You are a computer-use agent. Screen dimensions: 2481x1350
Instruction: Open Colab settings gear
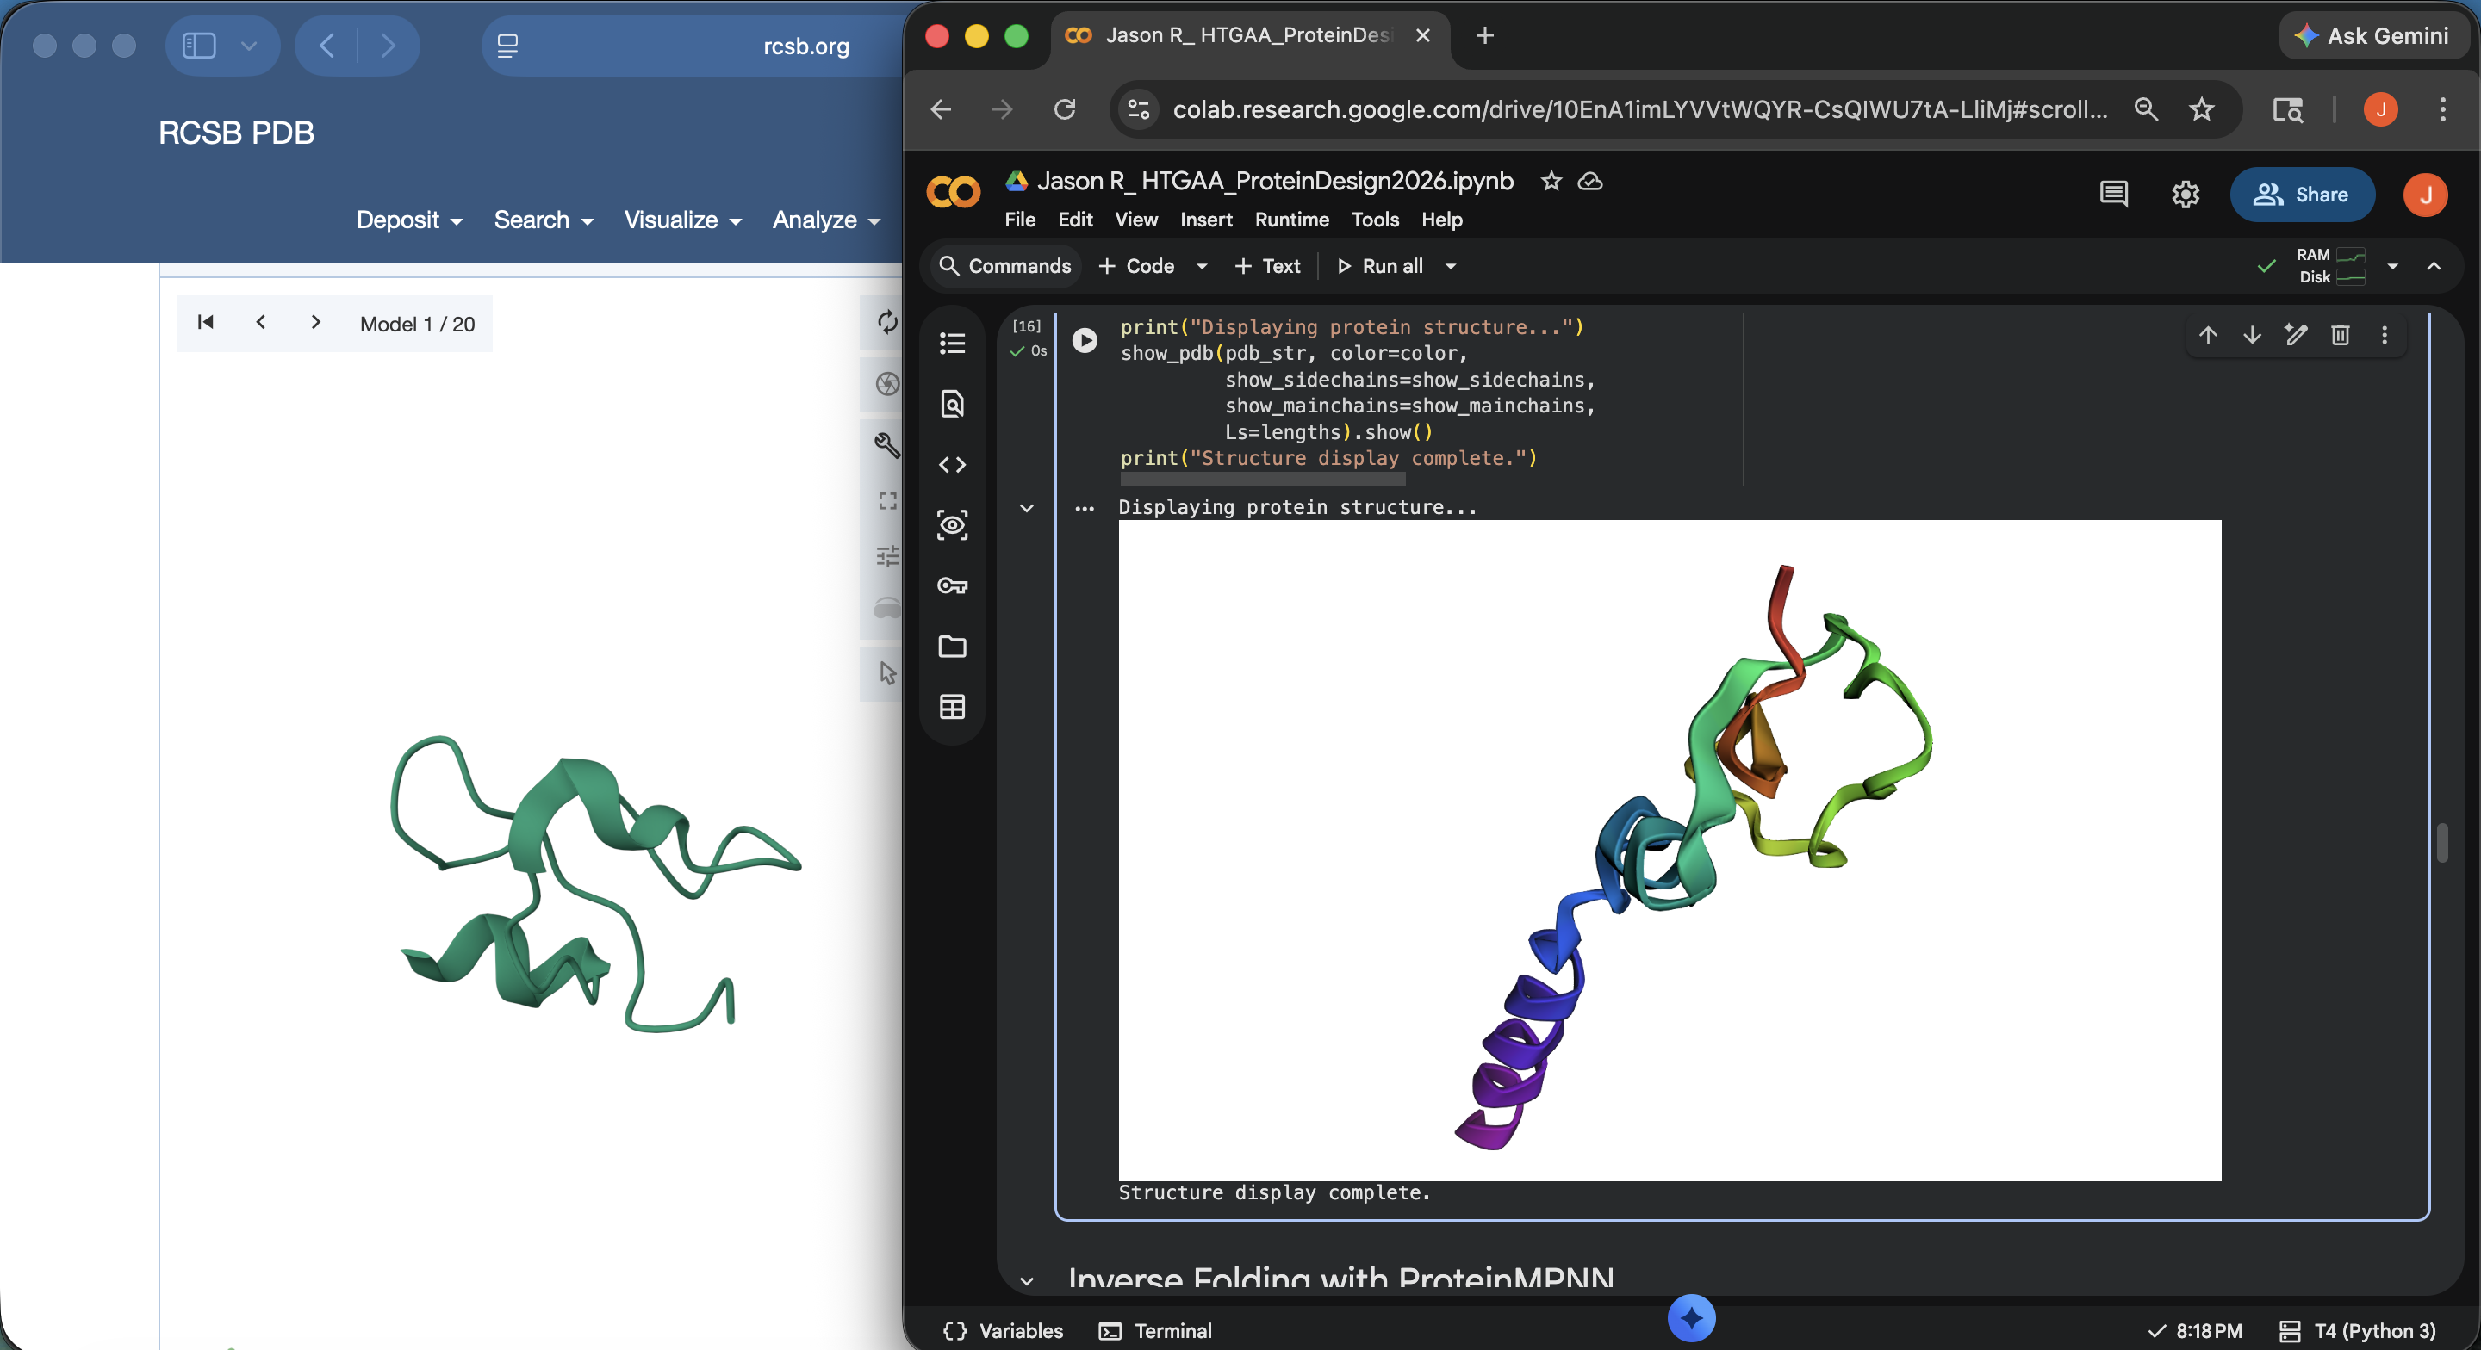[x=2186, y=195]
